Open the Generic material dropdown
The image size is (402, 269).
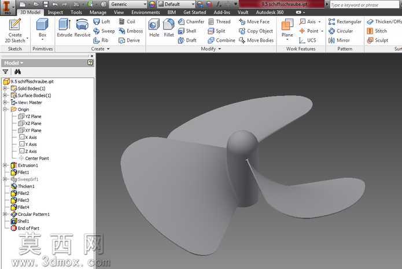point(128,4)
